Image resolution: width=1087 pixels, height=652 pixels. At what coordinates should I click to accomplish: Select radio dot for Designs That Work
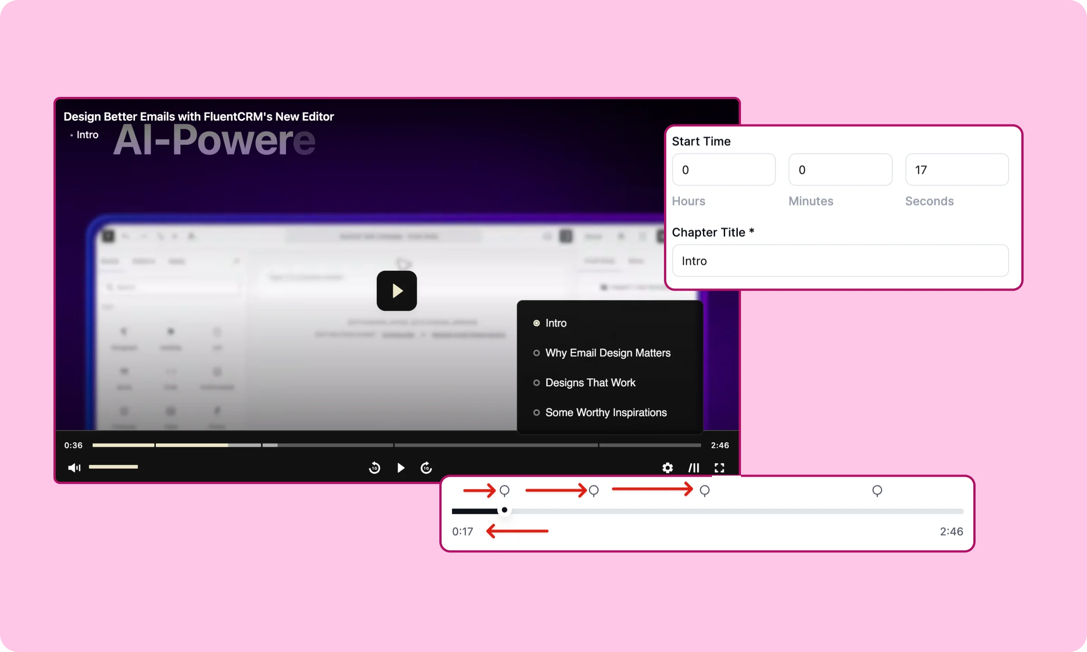[537, 383]
